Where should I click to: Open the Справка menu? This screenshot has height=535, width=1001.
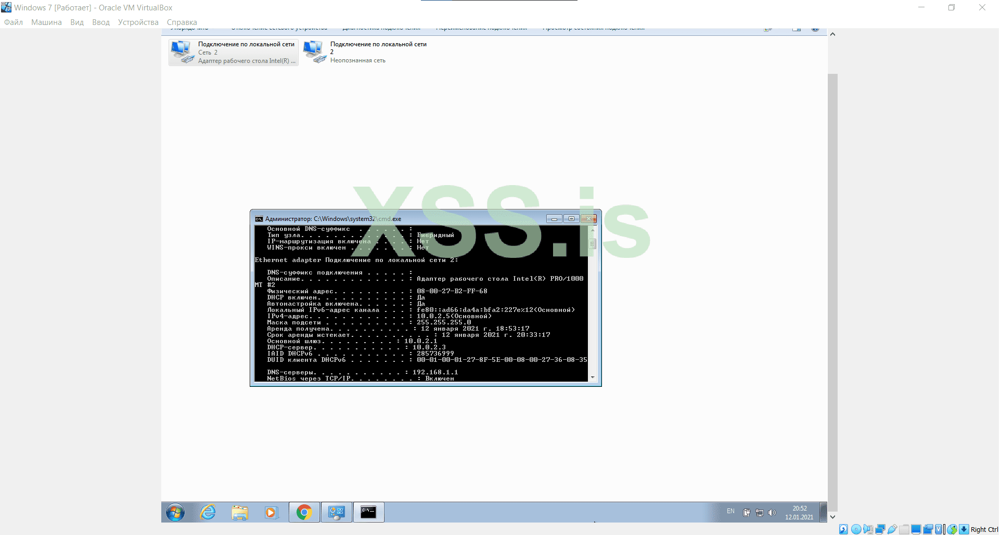pos(182,22)
